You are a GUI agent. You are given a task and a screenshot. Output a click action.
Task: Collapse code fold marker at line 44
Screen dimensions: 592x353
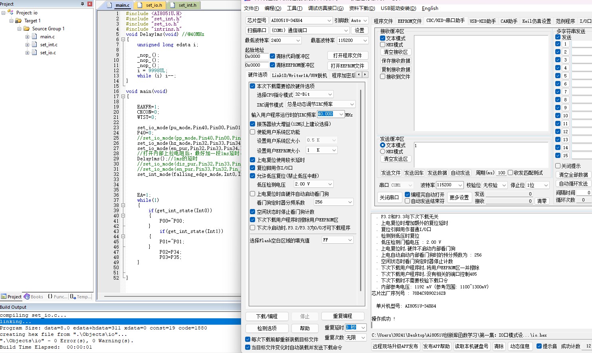coord(123,237)
